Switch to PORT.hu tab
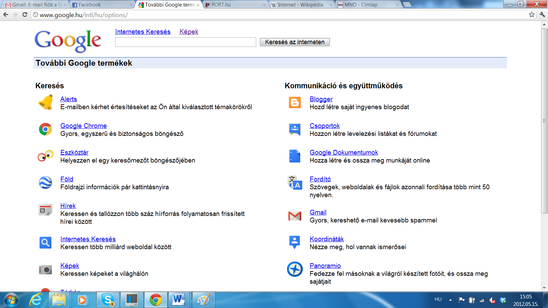The image size is (548, 308). (235, 5)
